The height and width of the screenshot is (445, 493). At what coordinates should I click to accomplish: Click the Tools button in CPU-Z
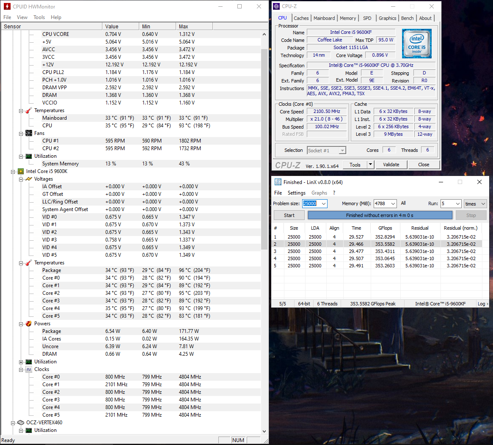(355, 165)
